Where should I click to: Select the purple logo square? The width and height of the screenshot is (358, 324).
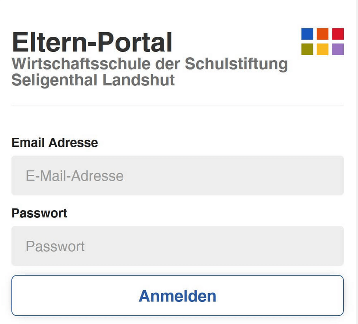[x=338, y=49]
